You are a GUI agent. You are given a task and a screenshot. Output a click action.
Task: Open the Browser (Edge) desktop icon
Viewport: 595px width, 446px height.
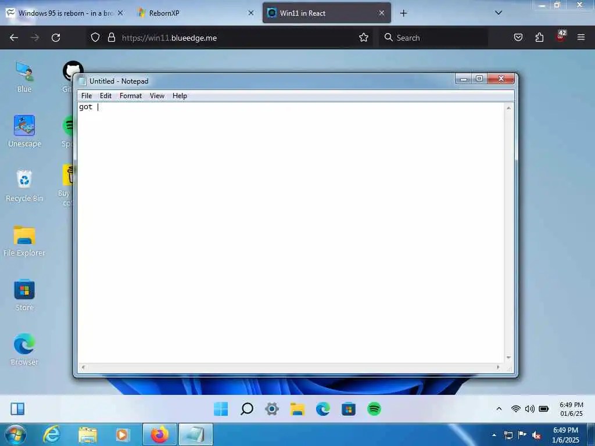point(24,349)
